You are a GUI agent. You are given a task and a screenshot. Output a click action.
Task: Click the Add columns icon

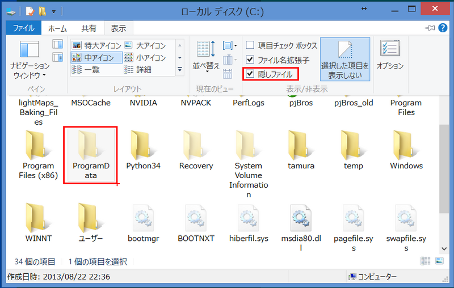(230, 60)
